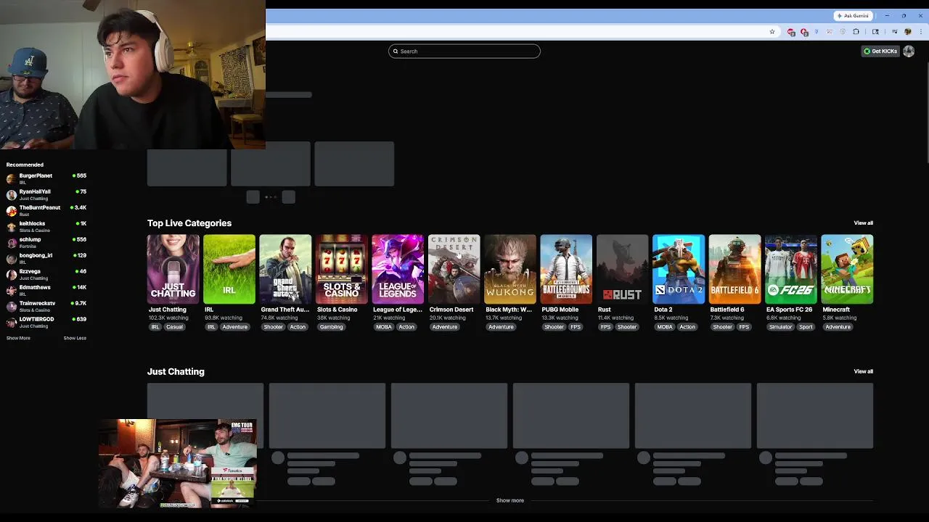Open Trainwreckstv channel name in Recommended
The image size is (929, 522).
[37, 303]
